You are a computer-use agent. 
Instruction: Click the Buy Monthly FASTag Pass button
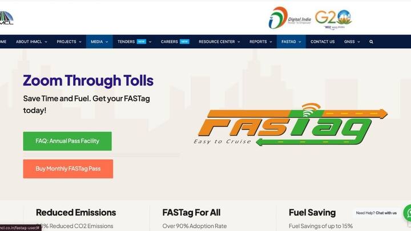[x=68, y=169]
